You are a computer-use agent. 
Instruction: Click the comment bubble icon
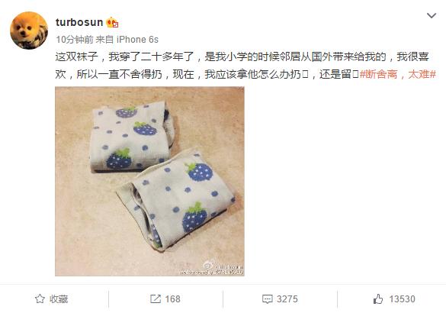pyautogui.click(x=267, y=299)
